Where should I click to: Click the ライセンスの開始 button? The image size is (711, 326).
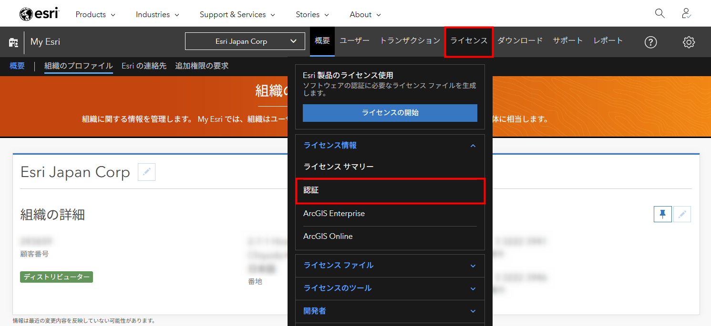pos(390,113)
